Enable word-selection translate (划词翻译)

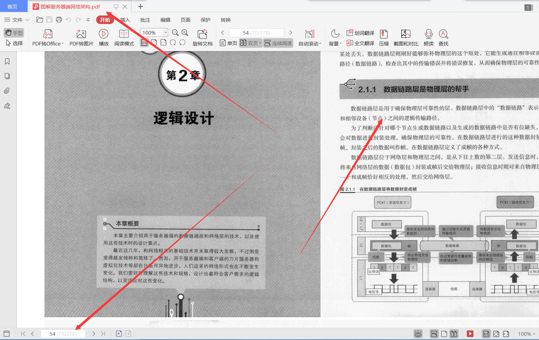click(360, 33)
